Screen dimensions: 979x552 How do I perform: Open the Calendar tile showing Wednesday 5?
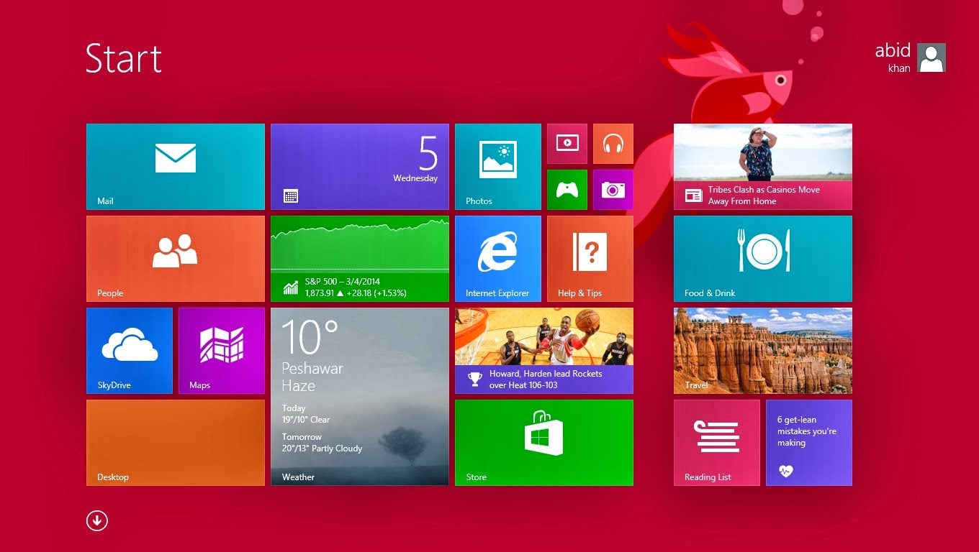360,167
